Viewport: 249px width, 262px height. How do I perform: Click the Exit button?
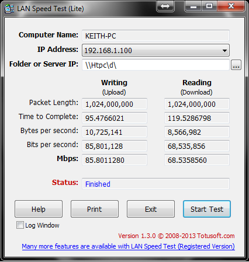coord(151,209)
